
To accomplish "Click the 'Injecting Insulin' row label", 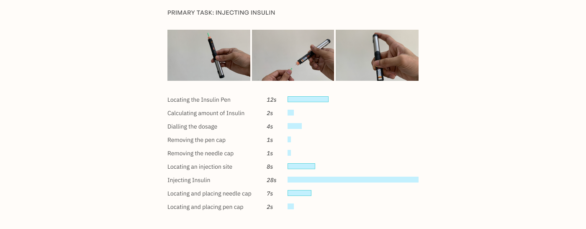I will tap(189, 180).
